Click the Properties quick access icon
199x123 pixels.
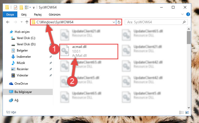16,8
